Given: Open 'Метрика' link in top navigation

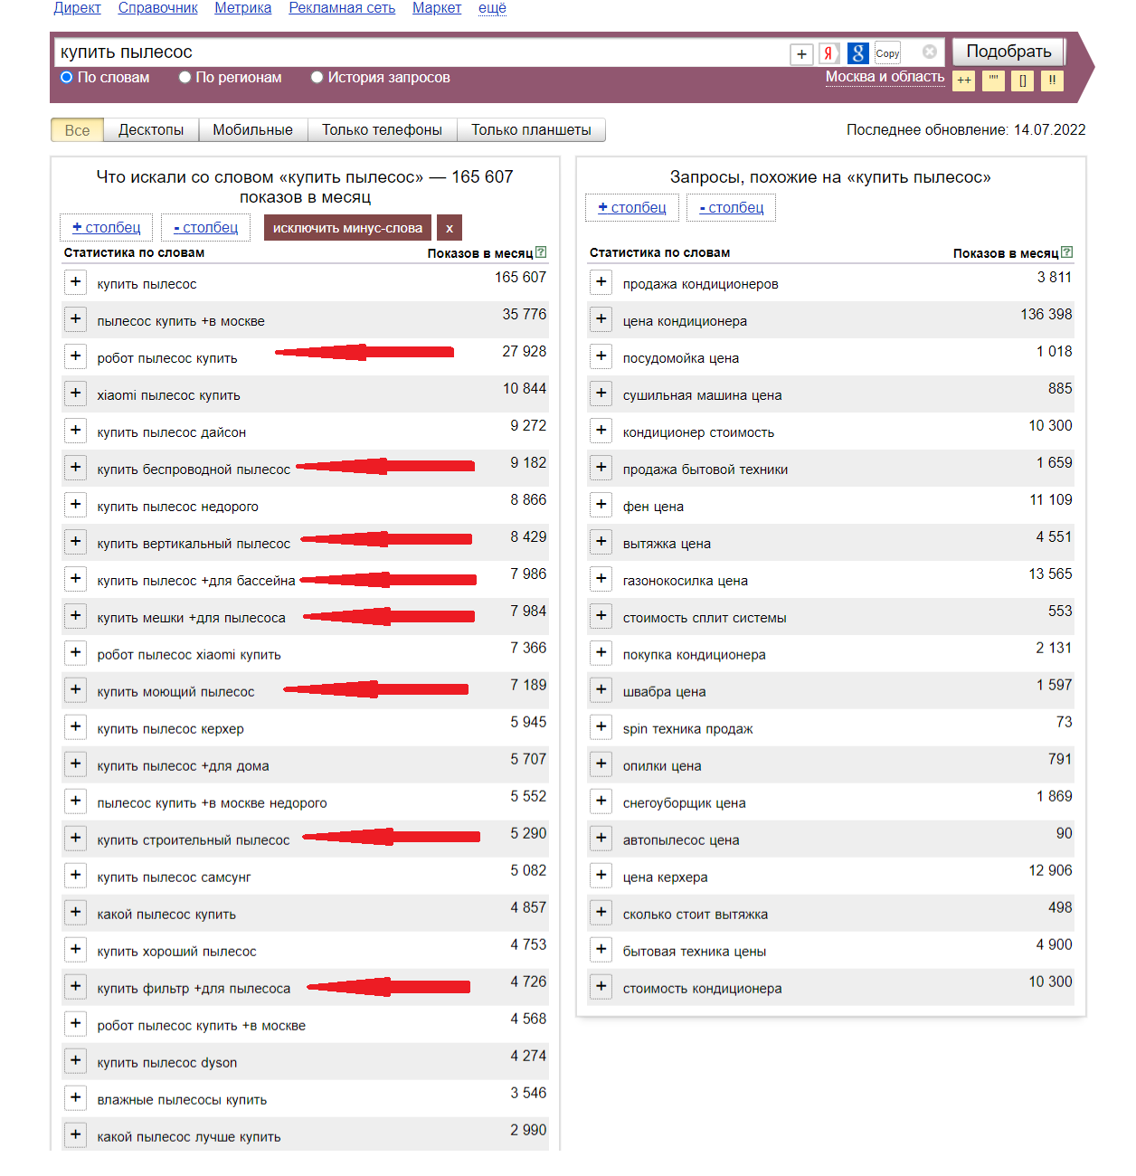Looking at the screenshot, I should pyautogui.click(x=243, y=8).
